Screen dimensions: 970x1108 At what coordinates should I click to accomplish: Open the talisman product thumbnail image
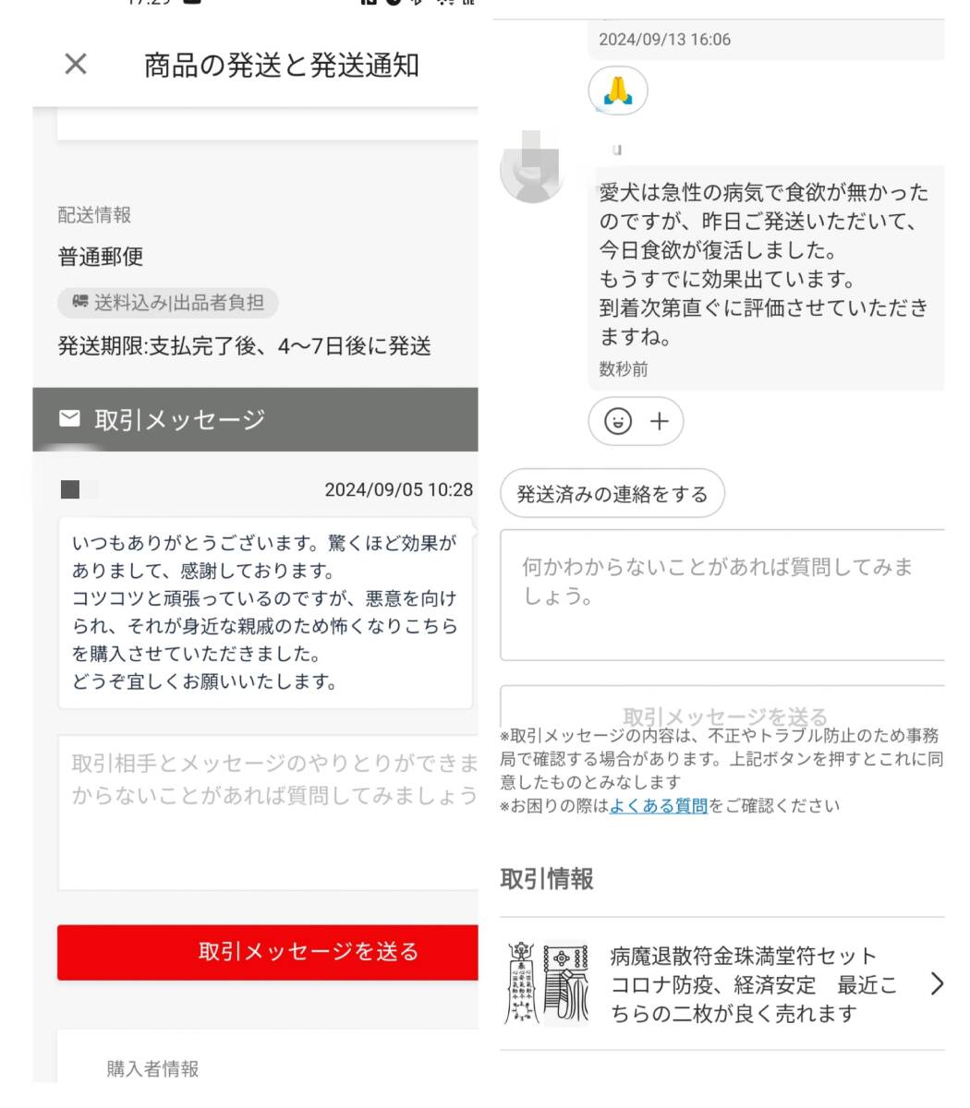(546, 983)
